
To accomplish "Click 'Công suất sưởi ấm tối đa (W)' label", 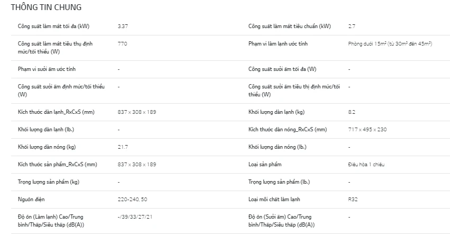I will [x=282, y=69].
